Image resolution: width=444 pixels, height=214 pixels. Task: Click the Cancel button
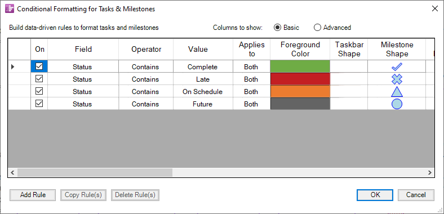[416, 195]
